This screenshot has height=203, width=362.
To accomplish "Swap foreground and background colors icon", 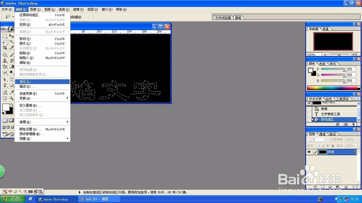I will click(12, 105).
